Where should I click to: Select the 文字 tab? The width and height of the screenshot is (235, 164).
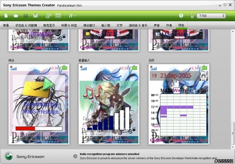pos(119,25)
